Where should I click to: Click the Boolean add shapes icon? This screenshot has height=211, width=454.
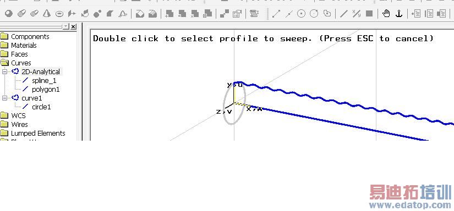pos(169,14)
